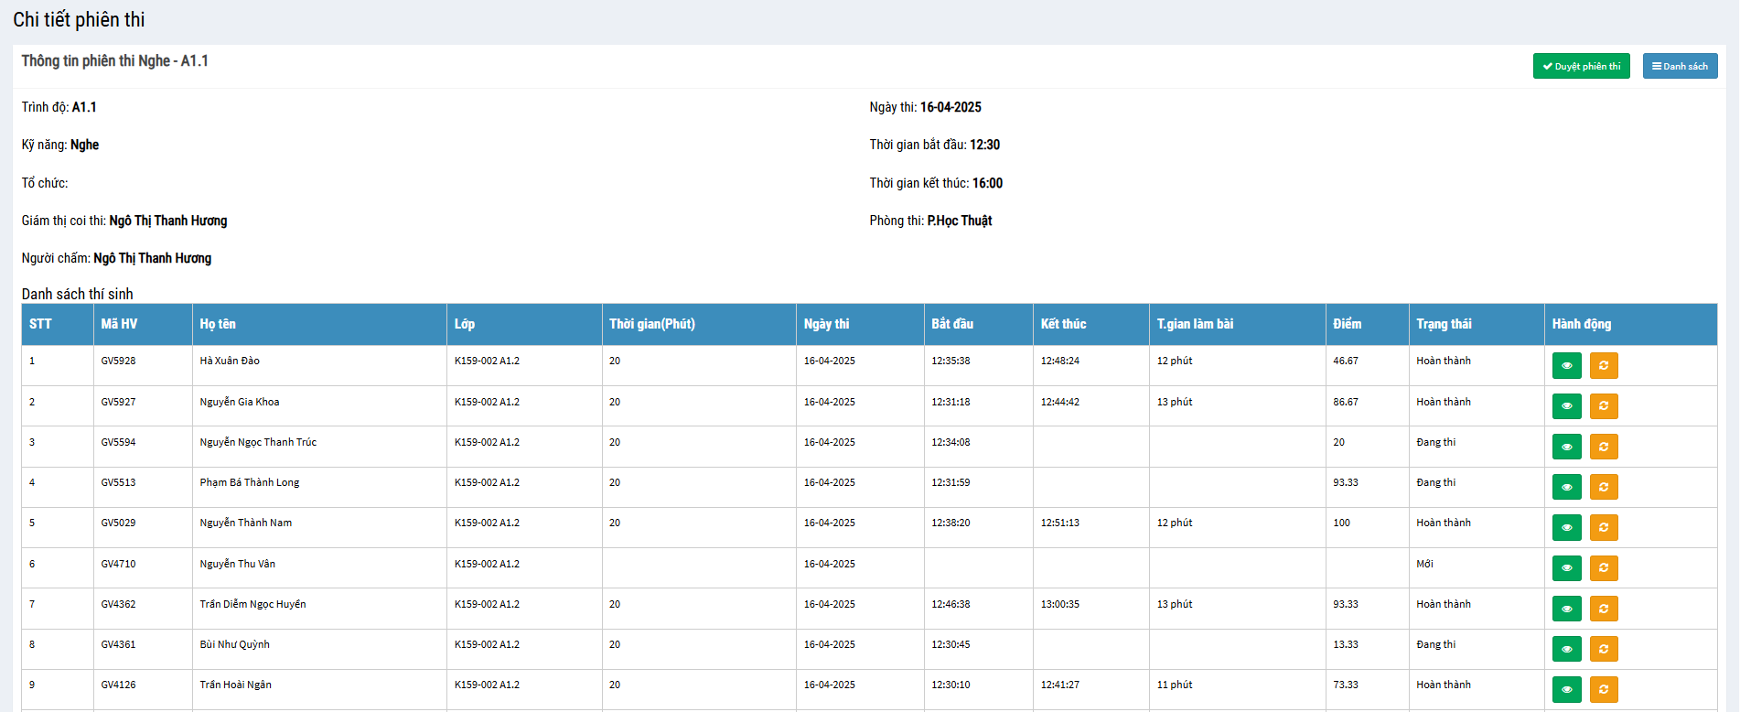Screen dimensions: 1740x712
Task: Click the T.gian làm bài column header
Action: [1195, 324]
